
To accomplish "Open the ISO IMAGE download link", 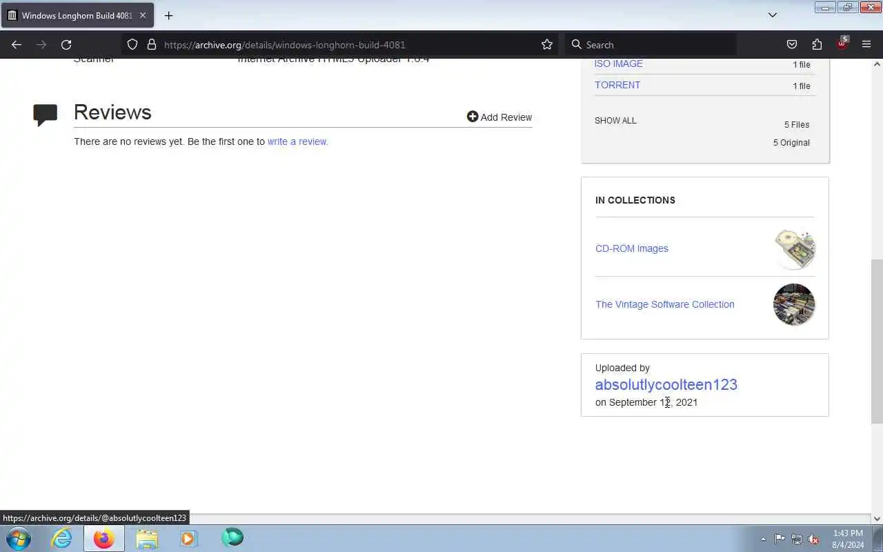I will coord(619,63).
